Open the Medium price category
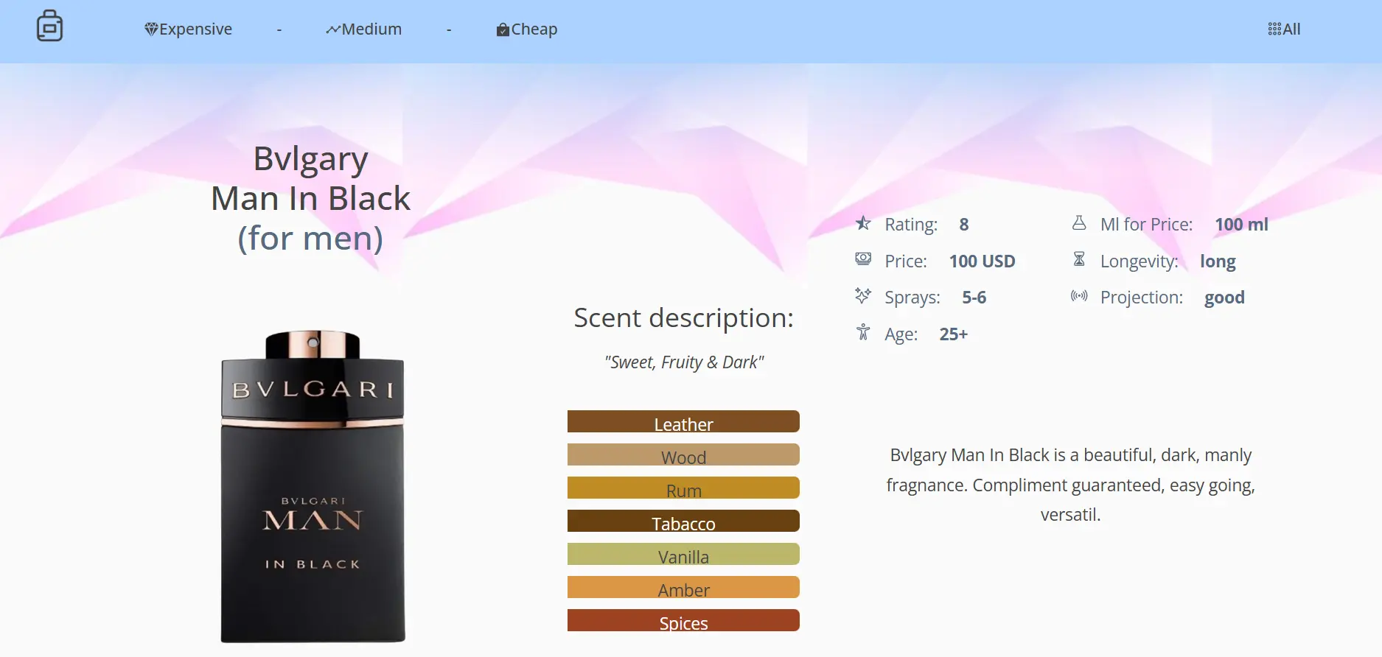The width and height of the screenshot is (1382, 657). point(364,29)
